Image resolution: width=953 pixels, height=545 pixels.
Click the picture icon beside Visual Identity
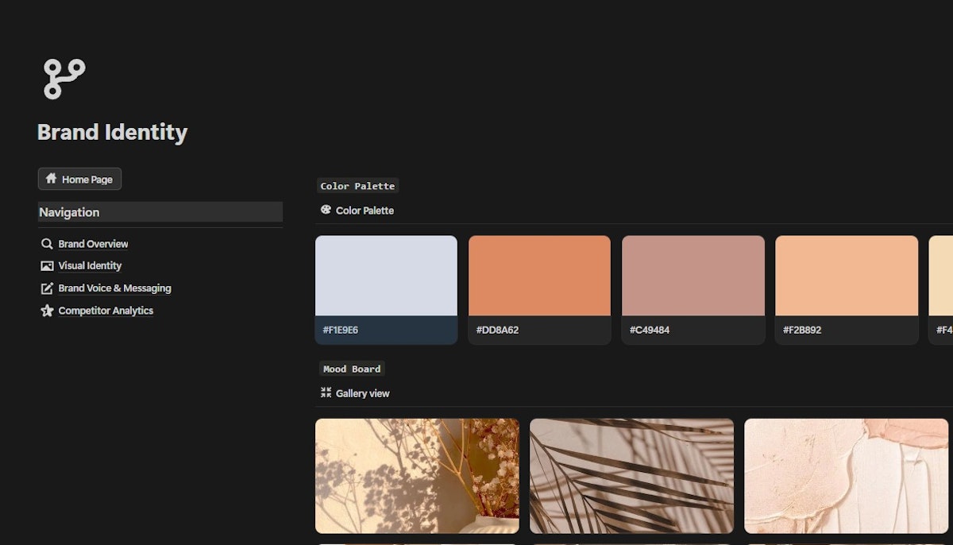point(47,266)
